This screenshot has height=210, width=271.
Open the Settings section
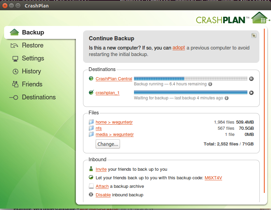33,58
